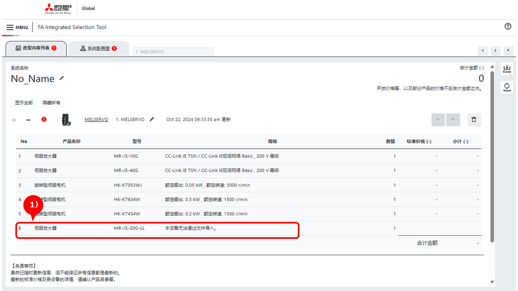Go to the next tab arrow

pyautogui.click(x=496, y=51)
